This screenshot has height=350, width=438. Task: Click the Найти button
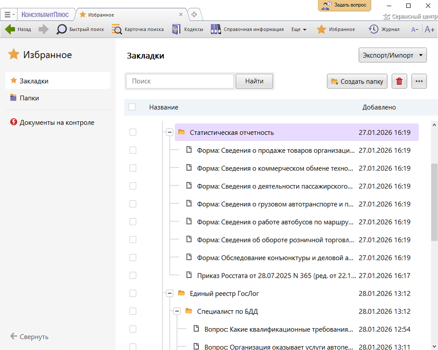click(x=254, y=81)
